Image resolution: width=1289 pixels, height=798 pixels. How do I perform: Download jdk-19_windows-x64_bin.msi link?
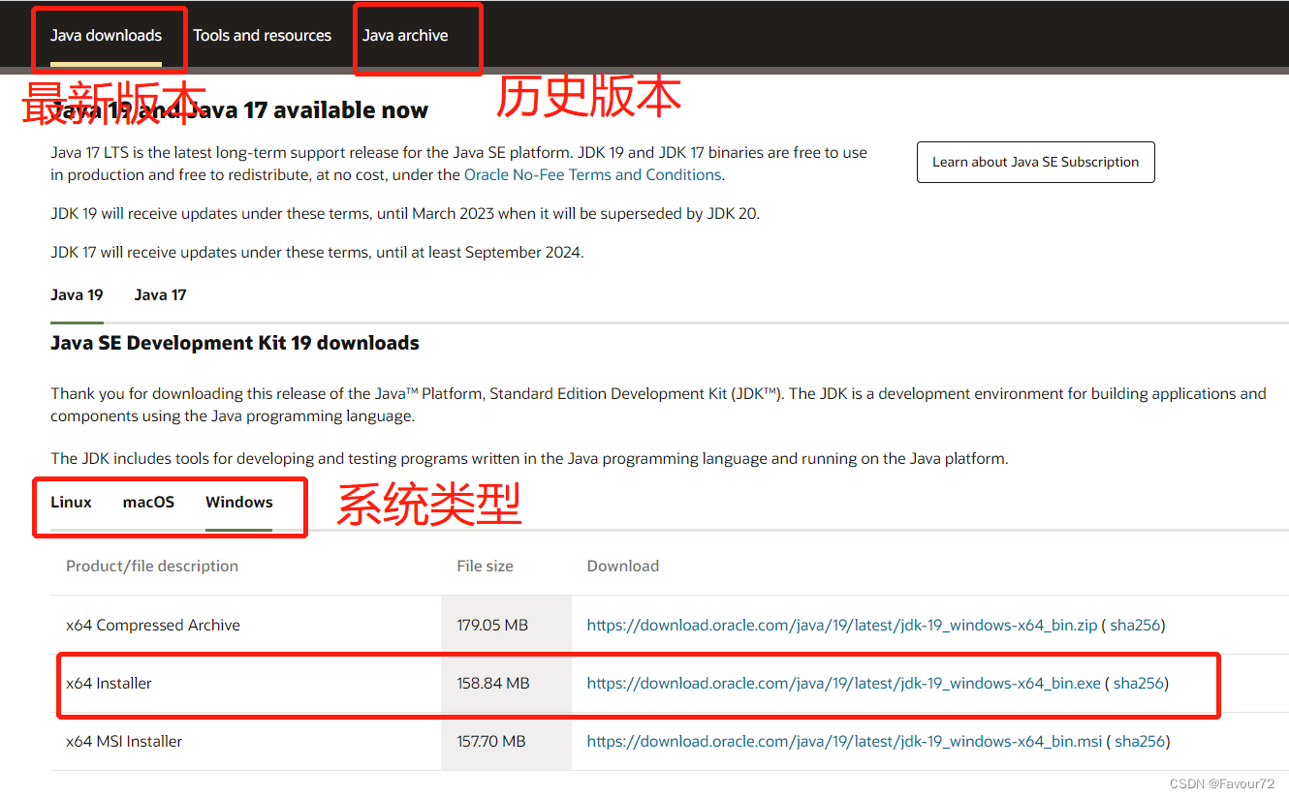(845, 741)
